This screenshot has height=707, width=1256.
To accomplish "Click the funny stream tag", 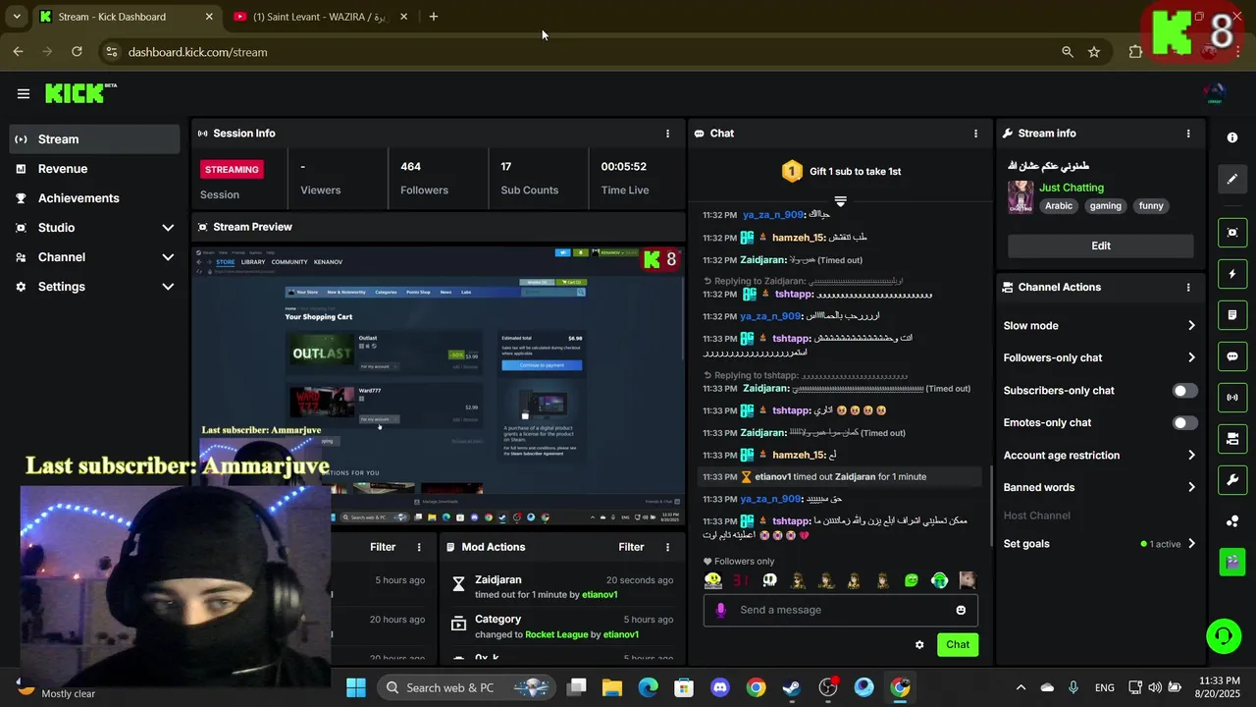I will tap(1151, 206).
